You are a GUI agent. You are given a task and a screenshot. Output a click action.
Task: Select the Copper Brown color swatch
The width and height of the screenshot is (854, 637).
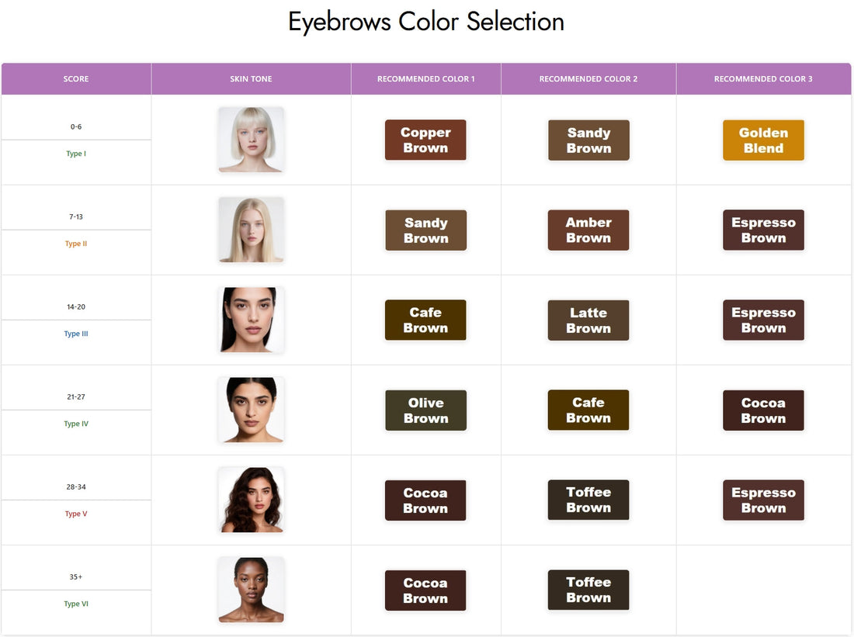425,140
